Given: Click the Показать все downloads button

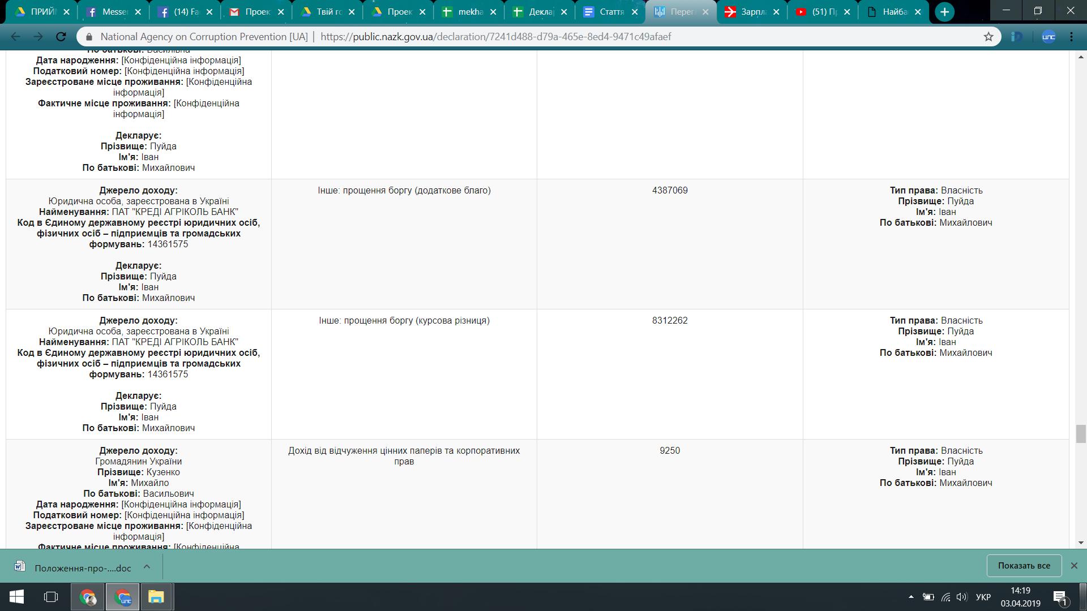Looking at the screenshot, I should [x=1024, y=566].
